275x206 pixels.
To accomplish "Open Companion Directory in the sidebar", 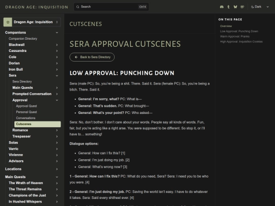I will (23, 39).
